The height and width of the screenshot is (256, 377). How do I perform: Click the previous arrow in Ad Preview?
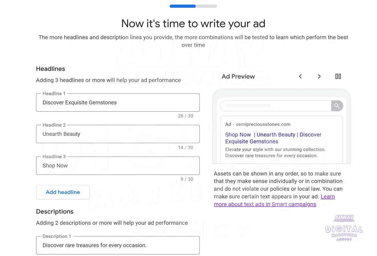(300, 76)
